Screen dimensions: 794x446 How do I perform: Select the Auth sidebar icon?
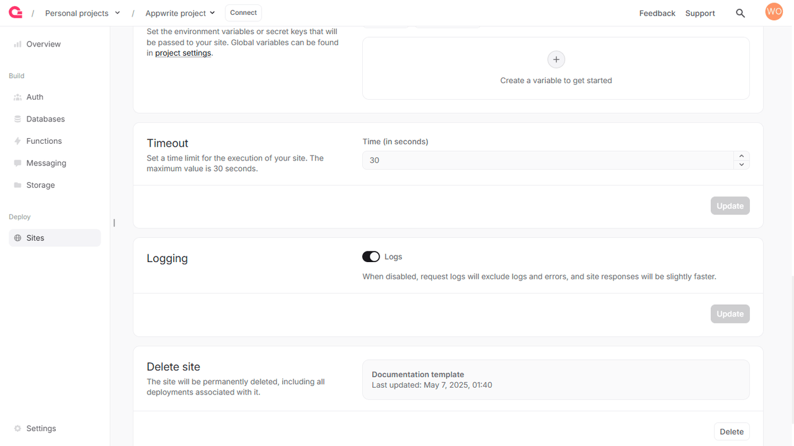pyautogui.click(x=17, y=97)
